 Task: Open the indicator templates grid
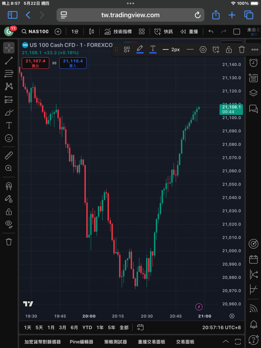tap(142, 32)
